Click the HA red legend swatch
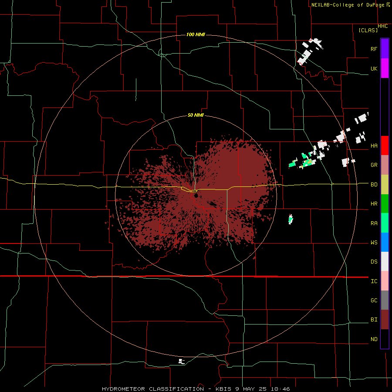Screen dimensions: 392x392 (385, 145)
